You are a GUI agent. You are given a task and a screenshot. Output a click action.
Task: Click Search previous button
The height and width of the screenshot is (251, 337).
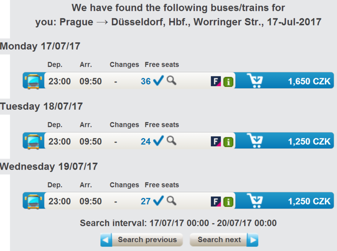pyautogui.click(x=142, y=239)
